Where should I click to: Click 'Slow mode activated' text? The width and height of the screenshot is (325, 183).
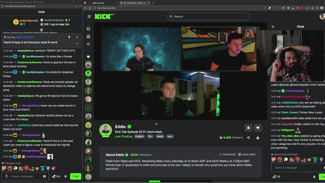click(x=286, y=155)
